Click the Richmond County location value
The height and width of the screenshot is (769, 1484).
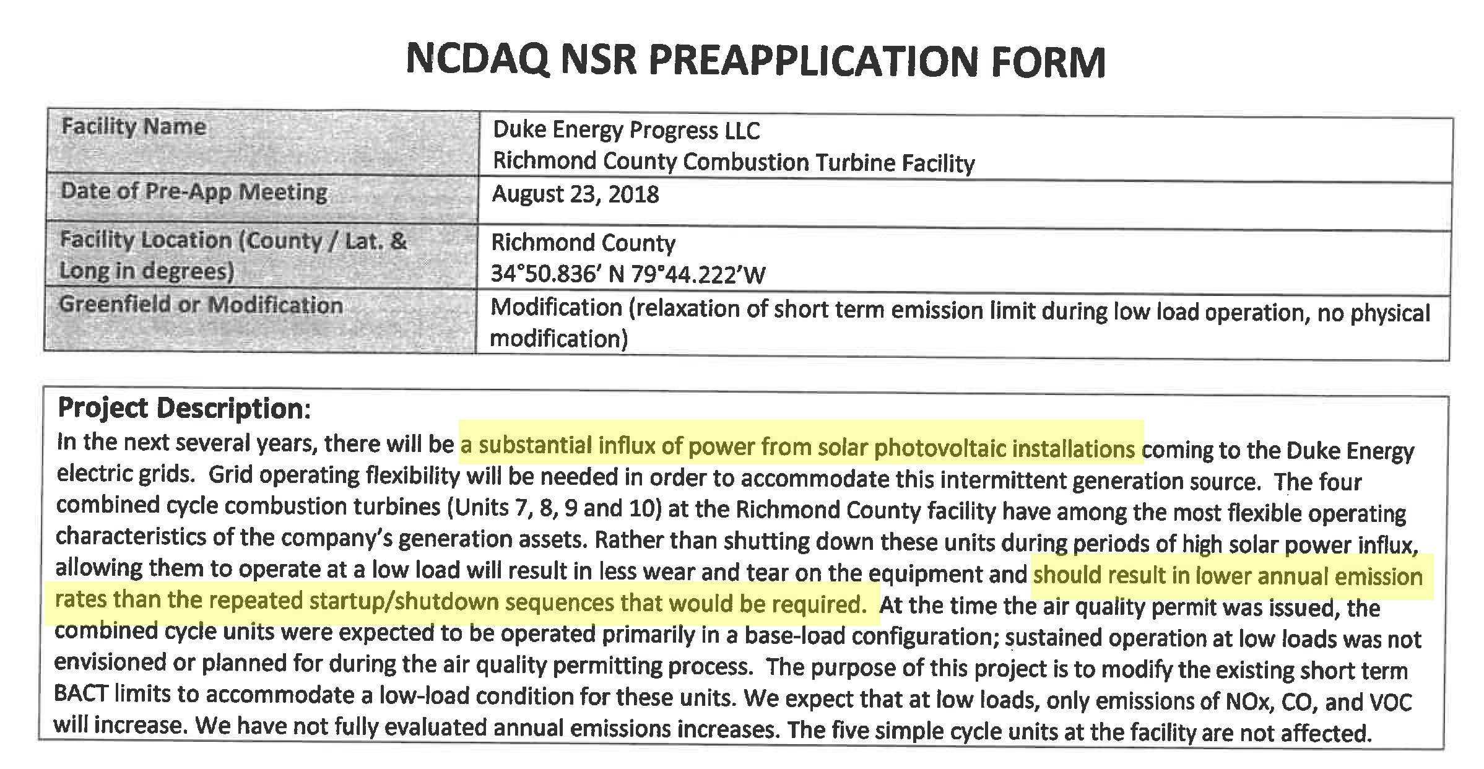coord(583,243)
